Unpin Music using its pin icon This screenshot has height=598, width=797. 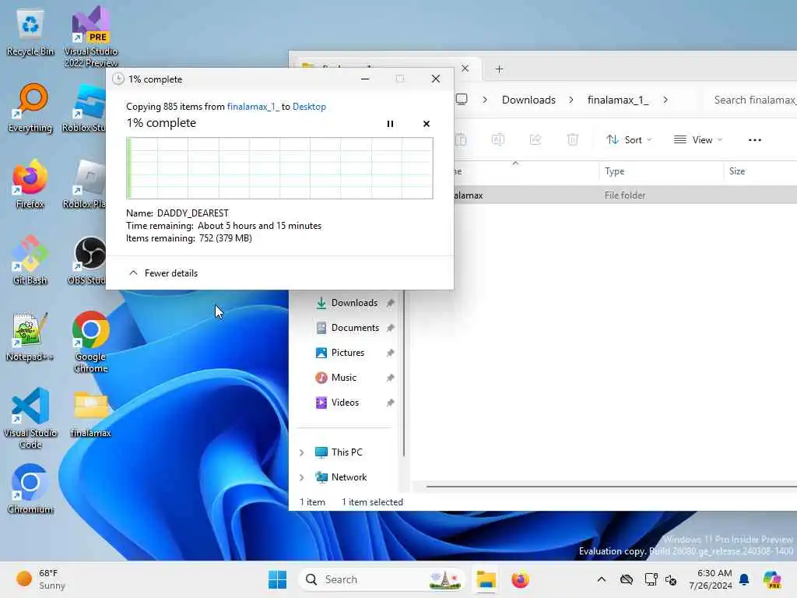click(390, 378)
